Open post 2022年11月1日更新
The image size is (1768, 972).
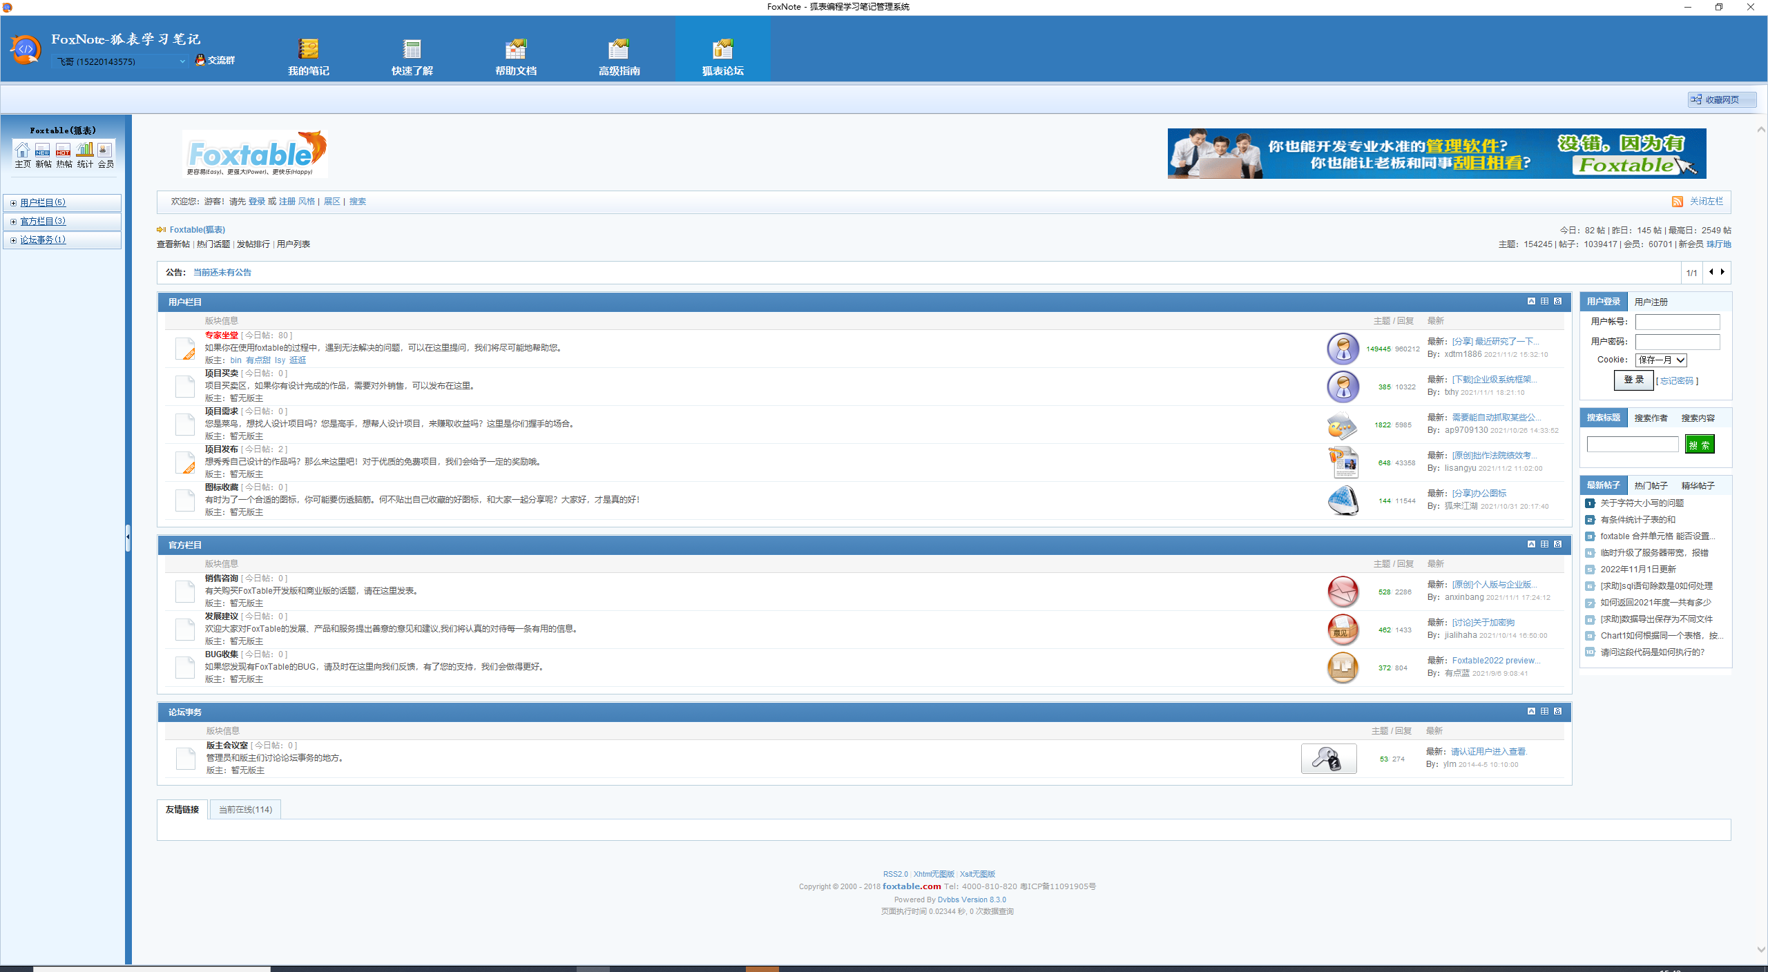1638,570
